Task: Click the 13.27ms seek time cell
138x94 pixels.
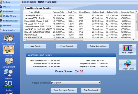Action: (x=71, y=18)
